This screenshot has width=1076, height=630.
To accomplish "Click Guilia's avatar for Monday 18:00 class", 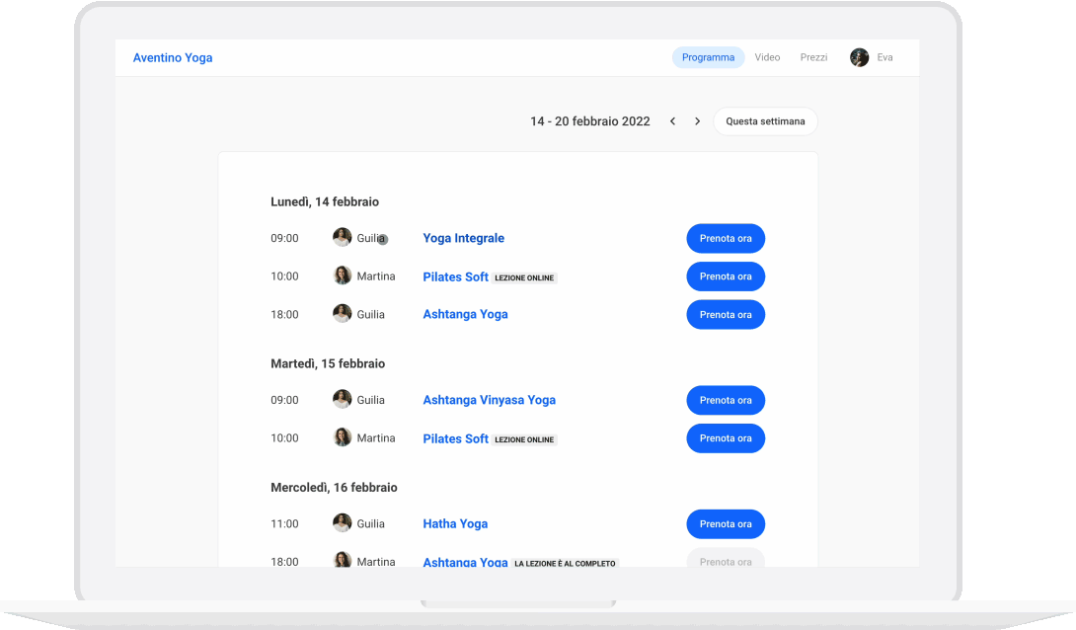I will pos(343,314).
